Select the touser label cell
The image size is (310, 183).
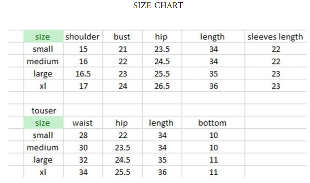coord(42,110)
